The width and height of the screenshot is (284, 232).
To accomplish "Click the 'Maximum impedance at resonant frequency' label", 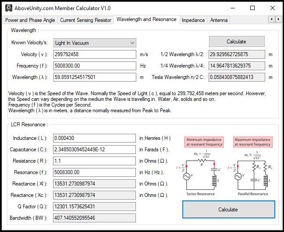I will click(x=253, y=142).
